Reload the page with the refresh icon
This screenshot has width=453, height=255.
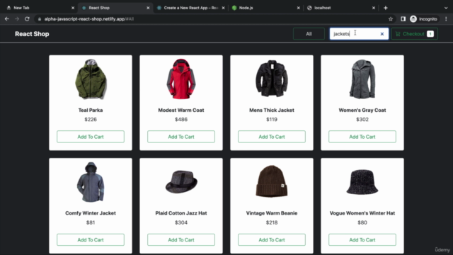[27, 19]
